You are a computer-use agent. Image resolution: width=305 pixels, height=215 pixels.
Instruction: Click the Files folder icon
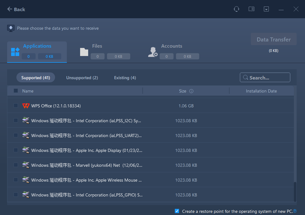84,52
